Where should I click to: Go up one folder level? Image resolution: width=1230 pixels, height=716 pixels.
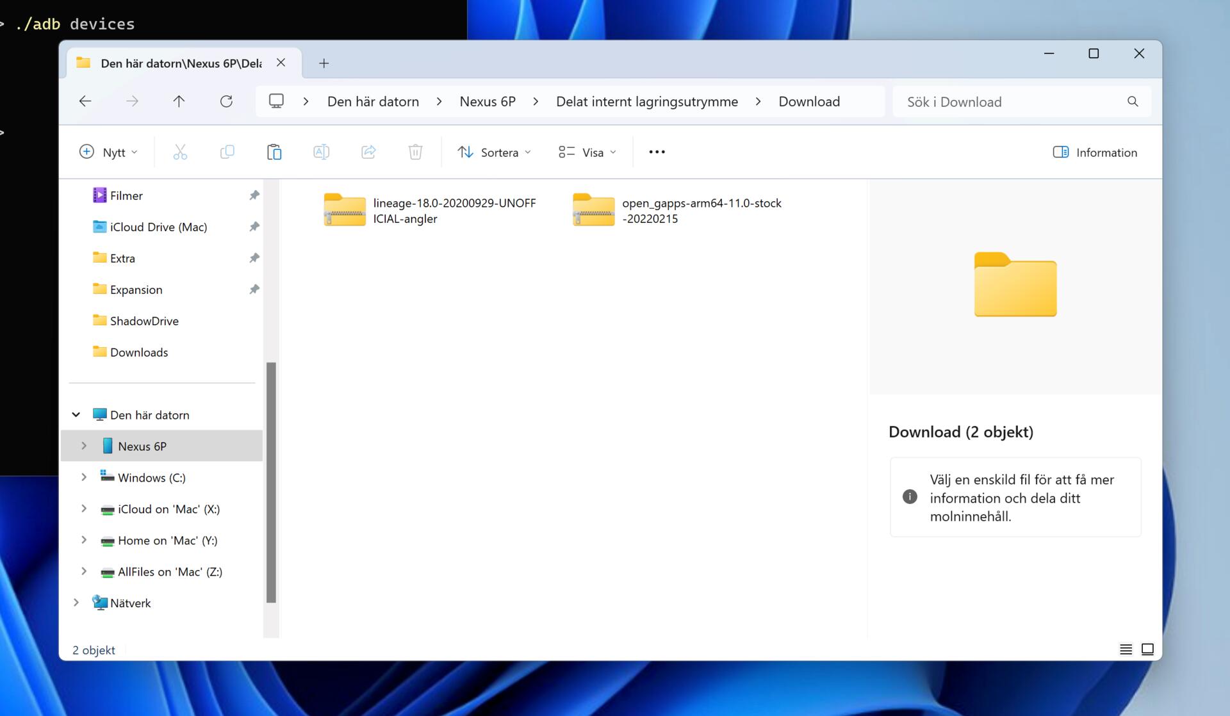179,101
